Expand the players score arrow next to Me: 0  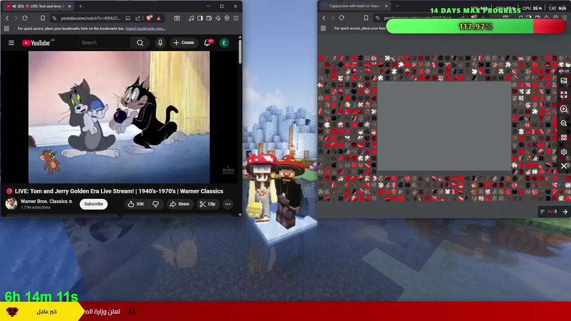(x=565, y=212)
